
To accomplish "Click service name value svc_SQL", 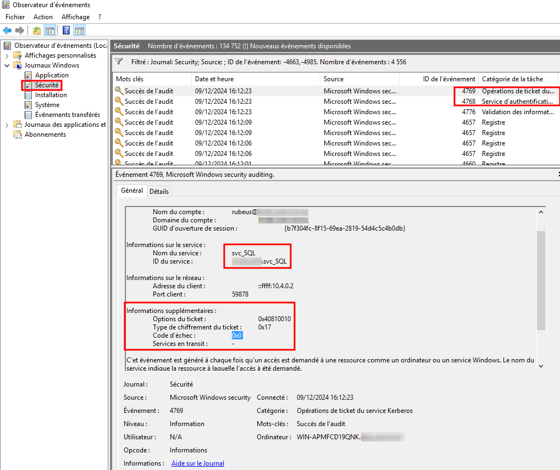I will [x=243, y=253].
